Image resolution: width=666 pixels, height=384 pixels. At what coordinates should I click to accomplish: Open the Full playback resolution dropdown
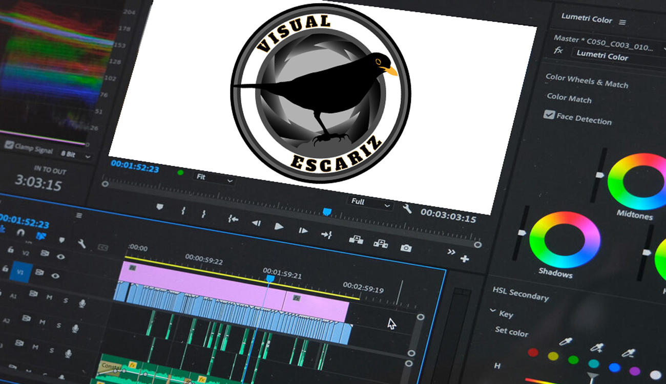coord(370,202)
